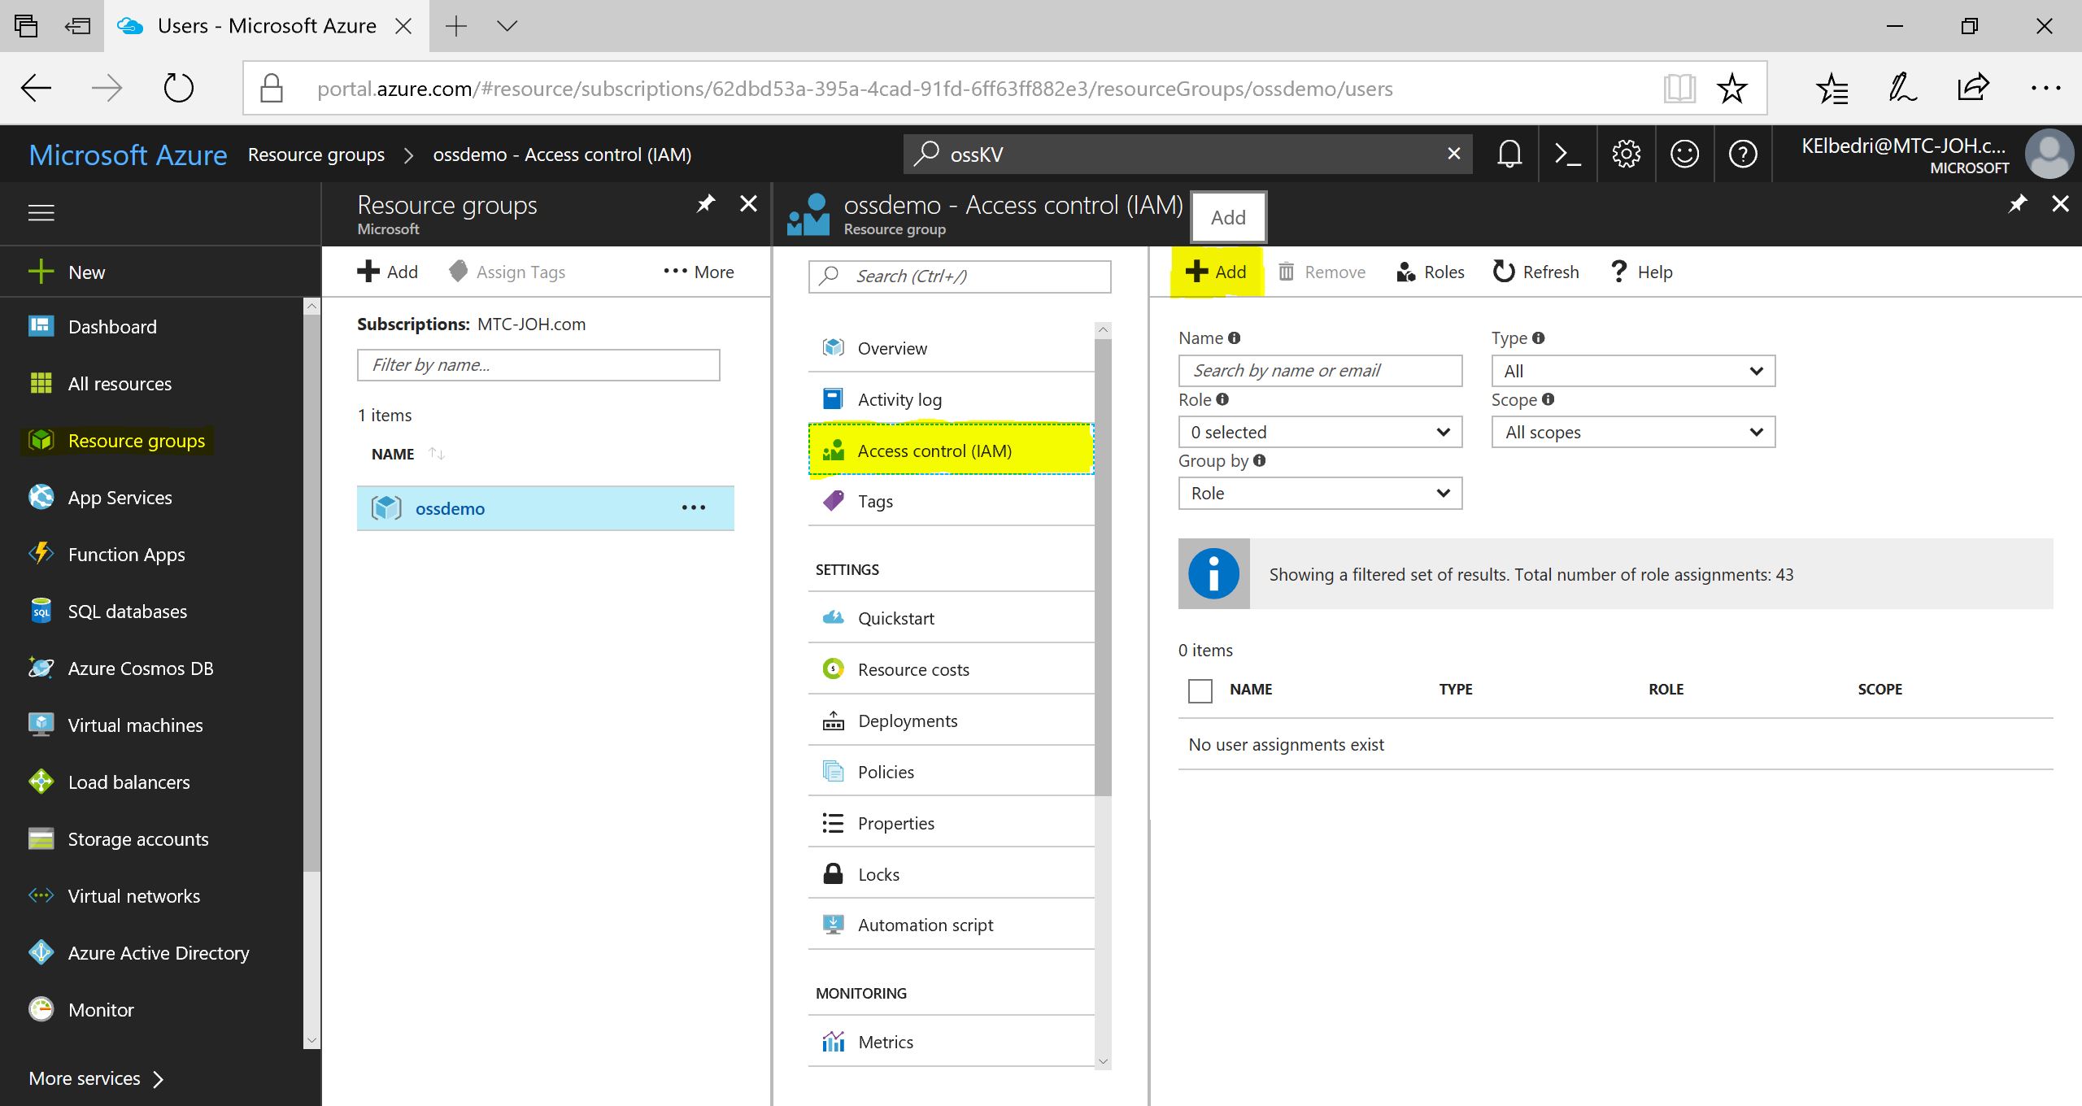
Task: Open Role dropdown showing 0 selected
Action: [1319, 432]
